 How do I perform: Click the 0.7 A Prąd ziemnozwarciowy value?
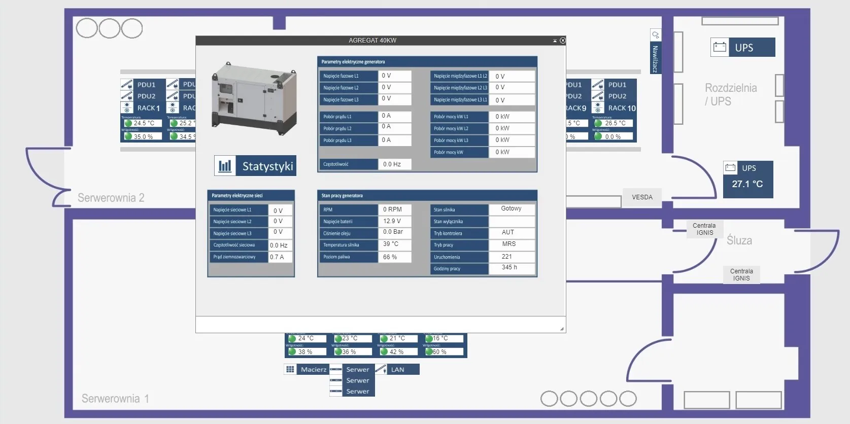(280, 257)
